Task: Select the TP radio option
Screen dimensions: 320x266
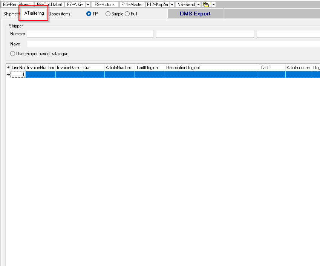Action: (89, 14)
